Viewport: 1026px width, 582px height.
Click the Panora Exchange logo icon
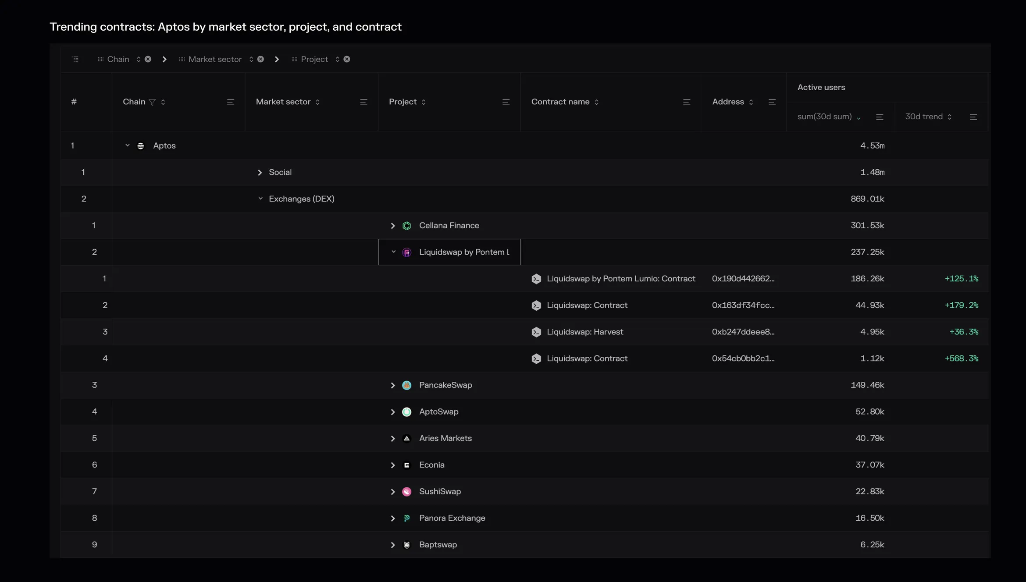407,518
